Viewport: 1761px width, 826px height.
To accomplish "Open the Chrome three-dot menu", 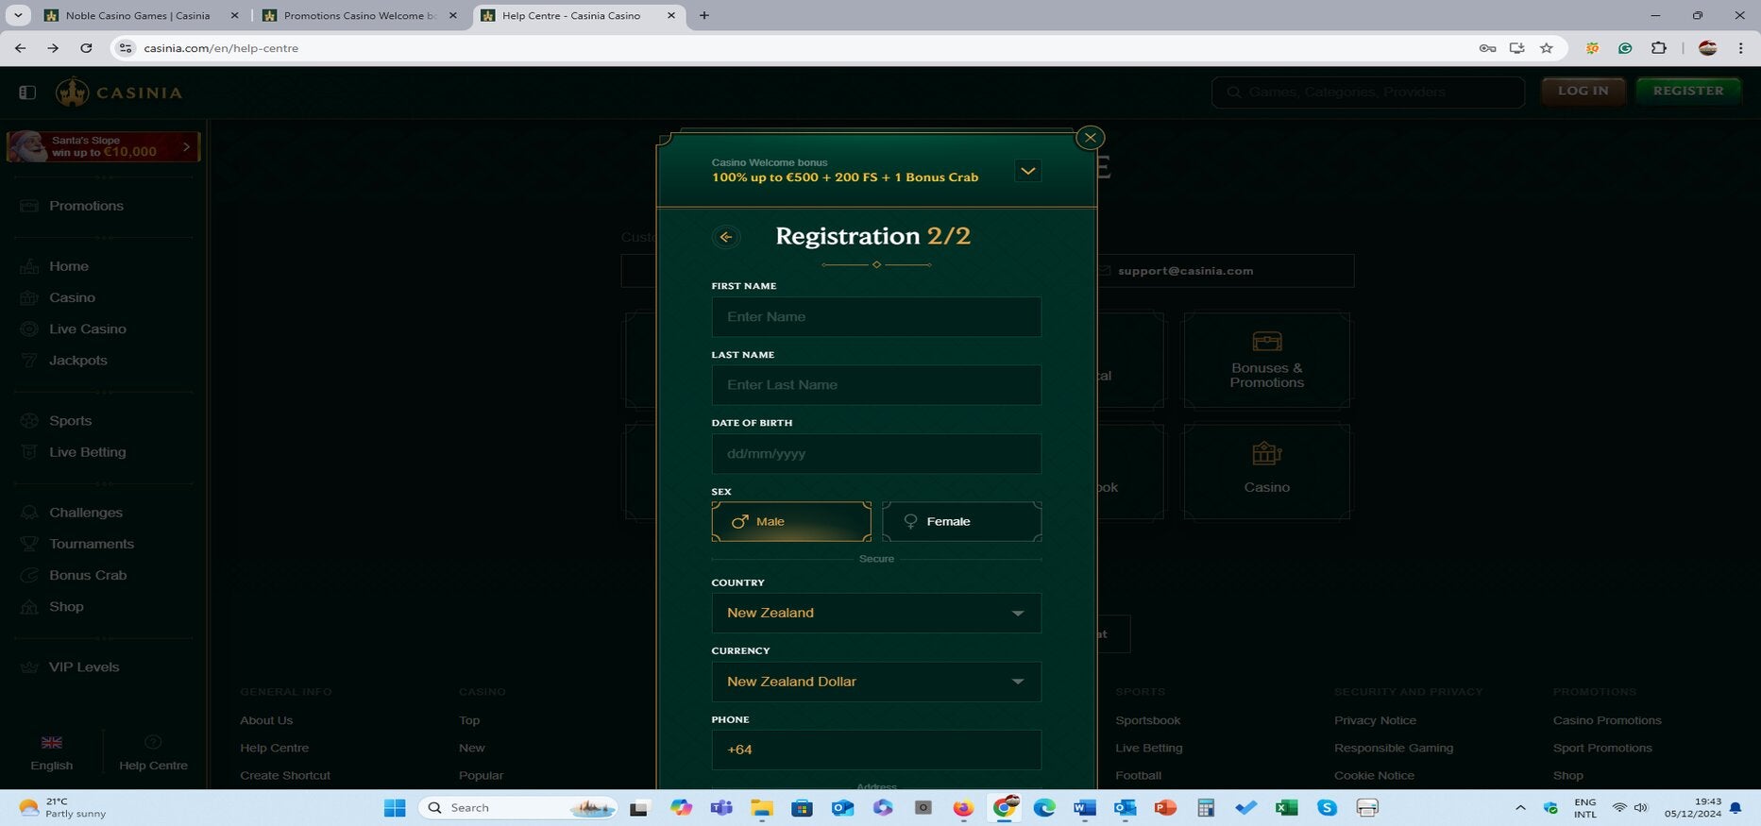I will click(1740, 48).
